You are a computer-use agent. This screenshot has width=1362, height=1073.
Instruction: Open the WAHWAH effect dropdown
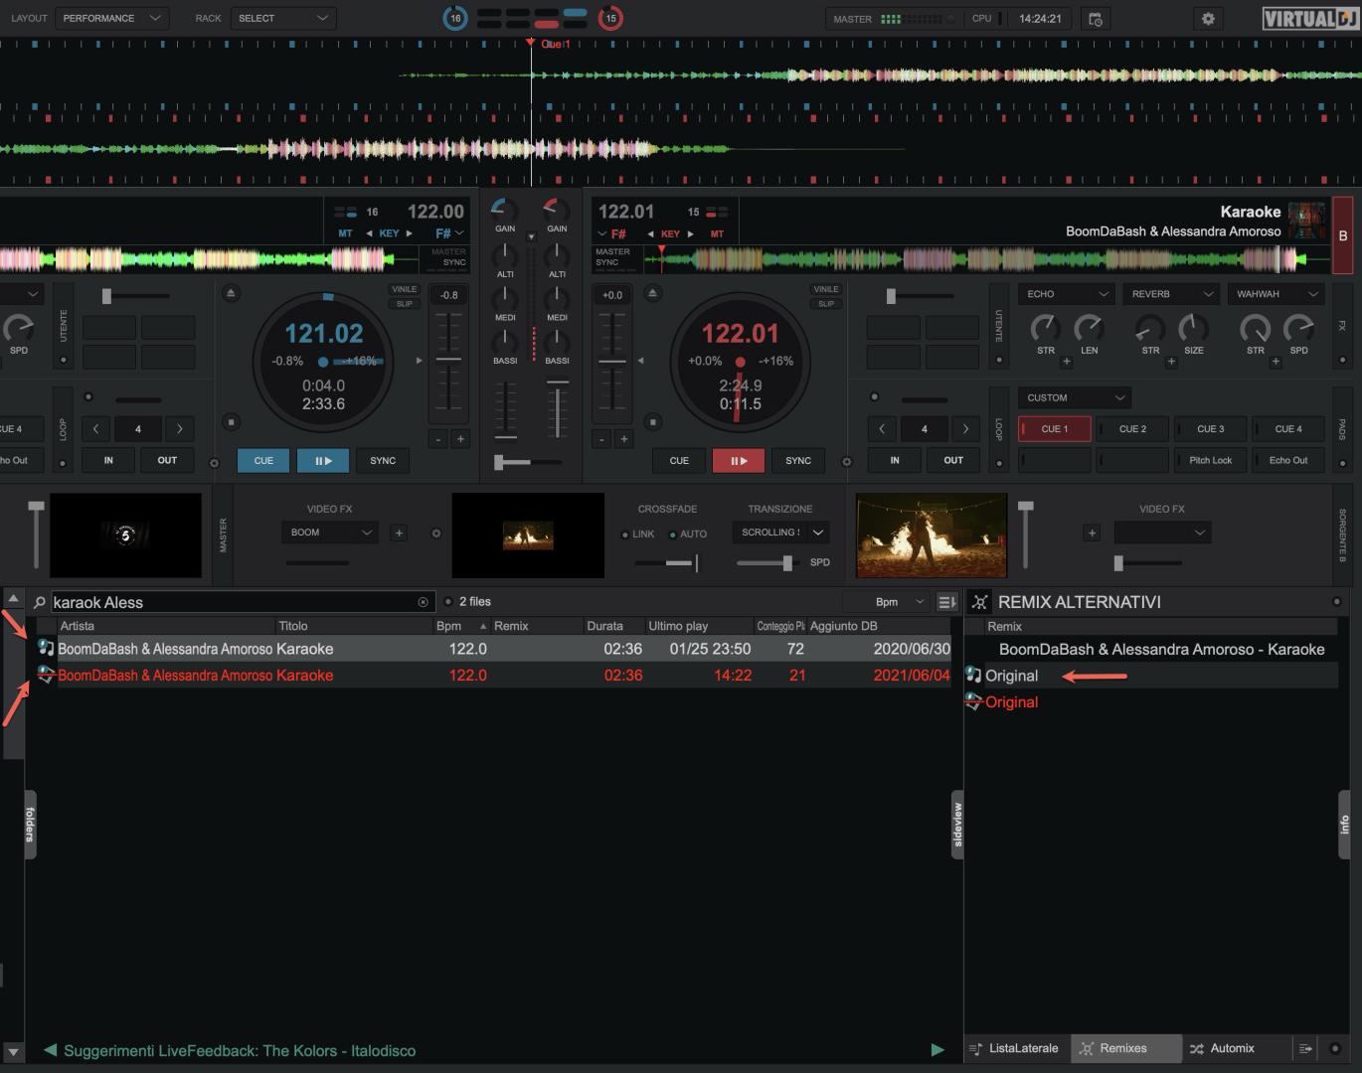coord(1277,294)
